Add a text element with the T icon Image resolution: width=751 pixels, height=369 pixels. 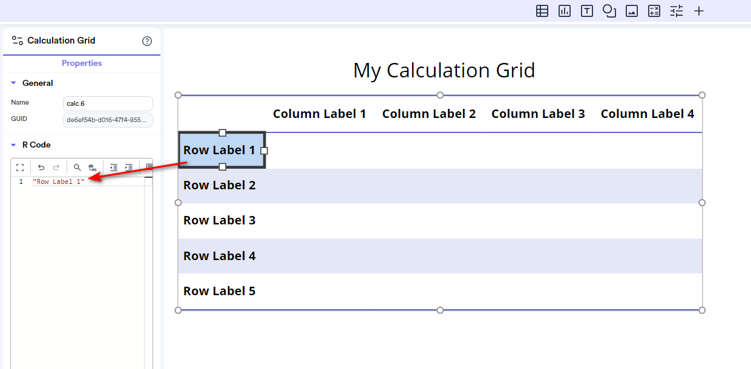(x=586, y=11)
